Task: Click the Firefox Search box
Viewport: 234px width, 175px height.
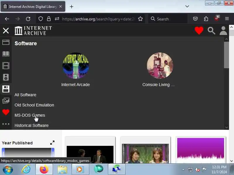Action: (168, 19)
